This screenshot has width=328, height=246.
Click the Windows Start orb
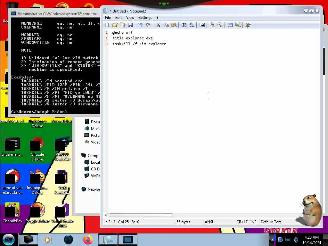[x=9, y=240]
